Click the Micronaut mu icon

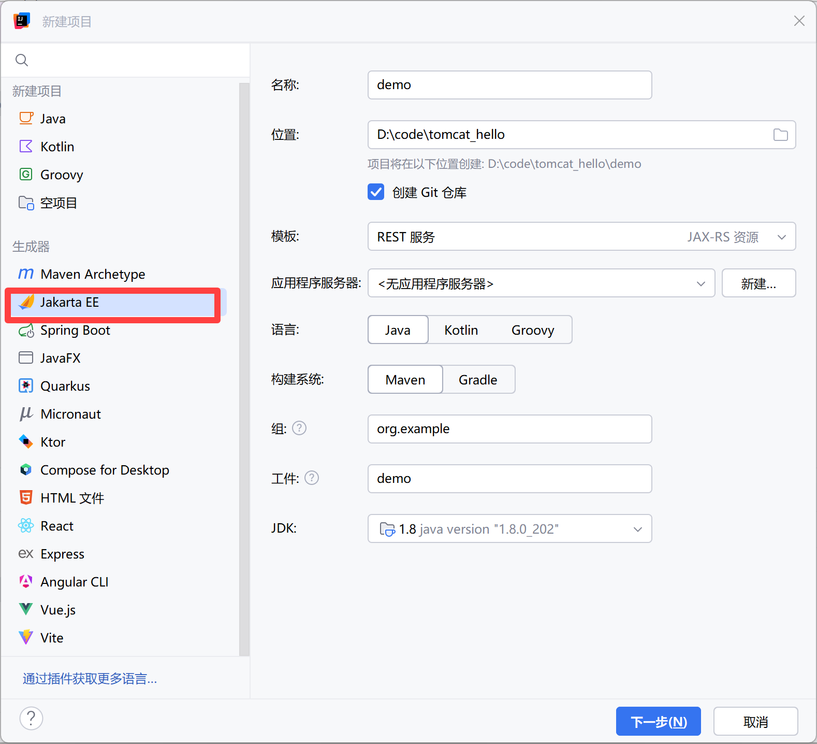(x=26, y=413)
